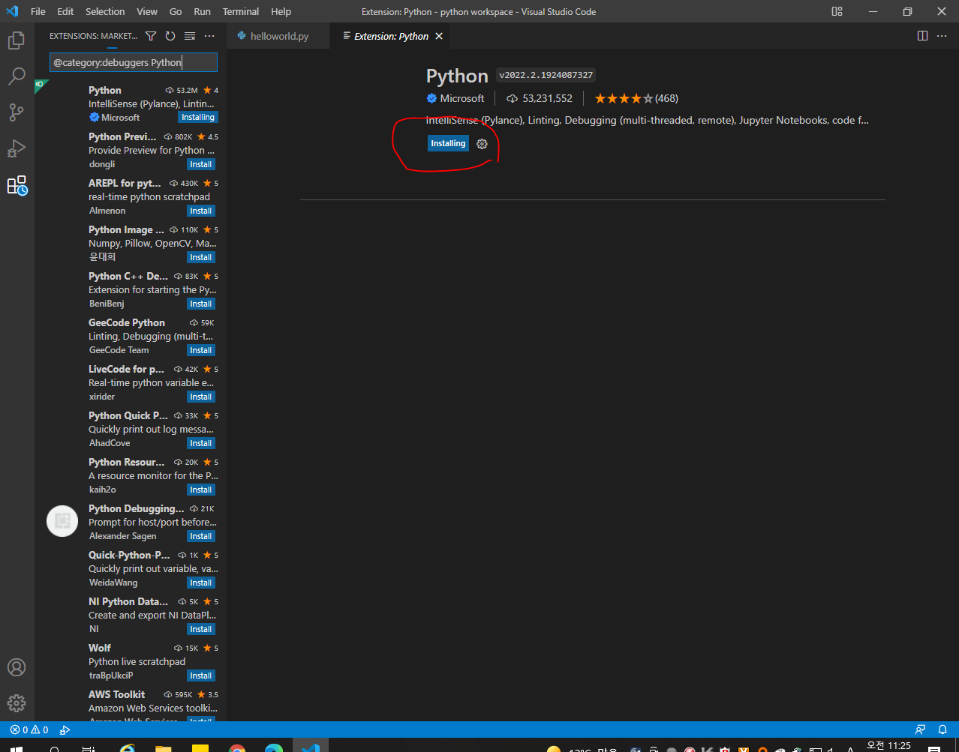Select the Wolf extension name
The image size is (959, 752).
[100, 648]
